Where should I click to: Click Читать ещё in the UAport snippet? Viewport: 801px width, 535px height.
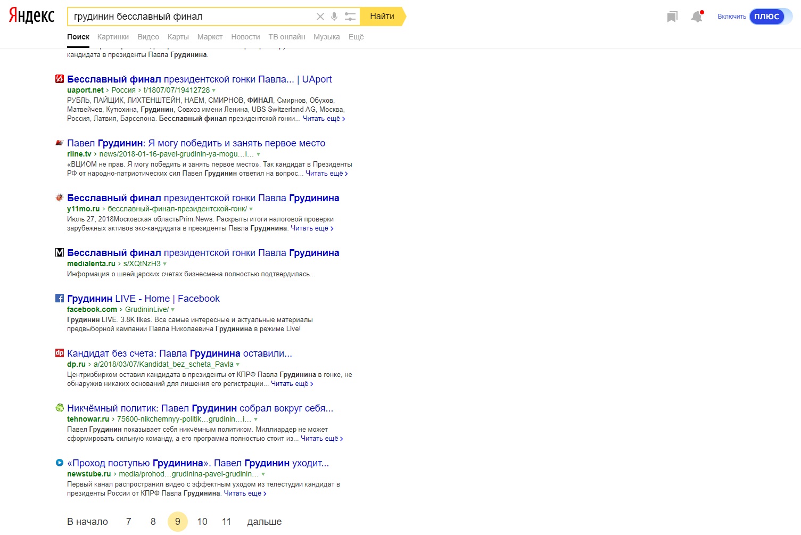pos(324,119)
